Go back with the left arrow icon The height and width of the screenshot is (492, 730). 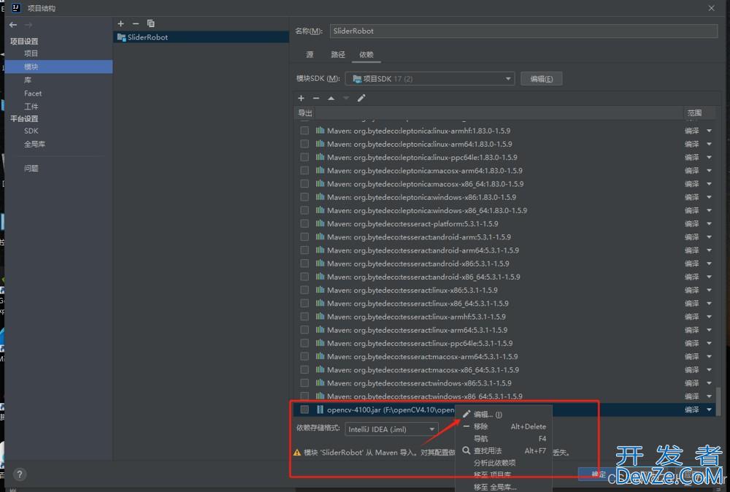pyautogui.click(x=13, y=25)
